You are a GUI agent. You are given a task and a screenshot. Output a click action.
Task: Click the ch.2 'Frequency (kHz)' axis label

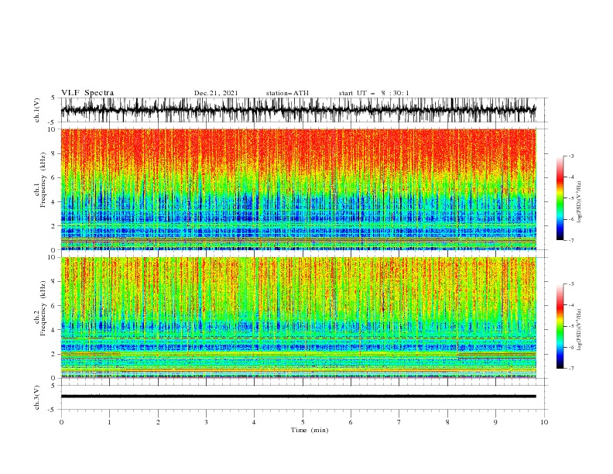(43, 307)
